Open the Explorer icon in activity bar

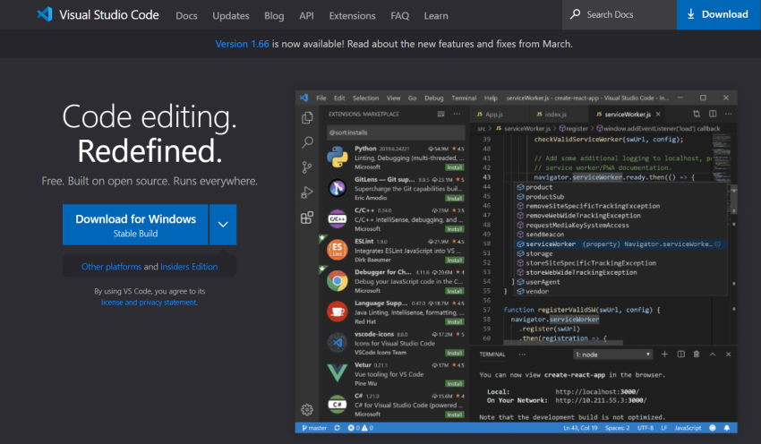pos(307,117)
